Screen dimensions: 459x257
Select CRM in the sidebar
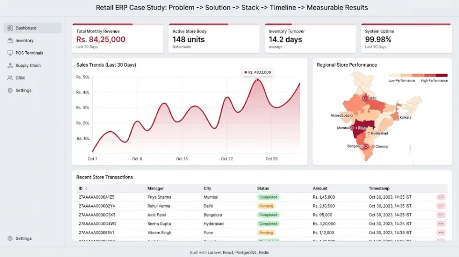(x=33, y=78)
